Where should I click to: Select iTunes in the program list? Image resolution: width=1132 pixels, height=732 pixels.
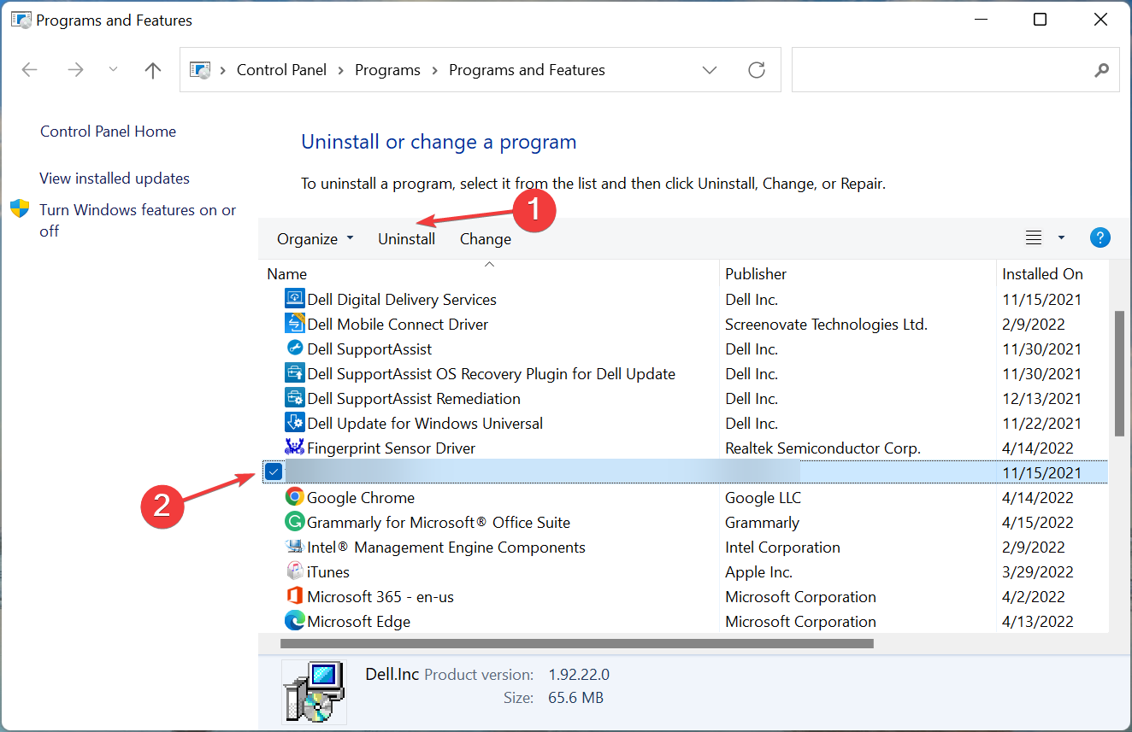pyautogui.click(x=683, y=571)
